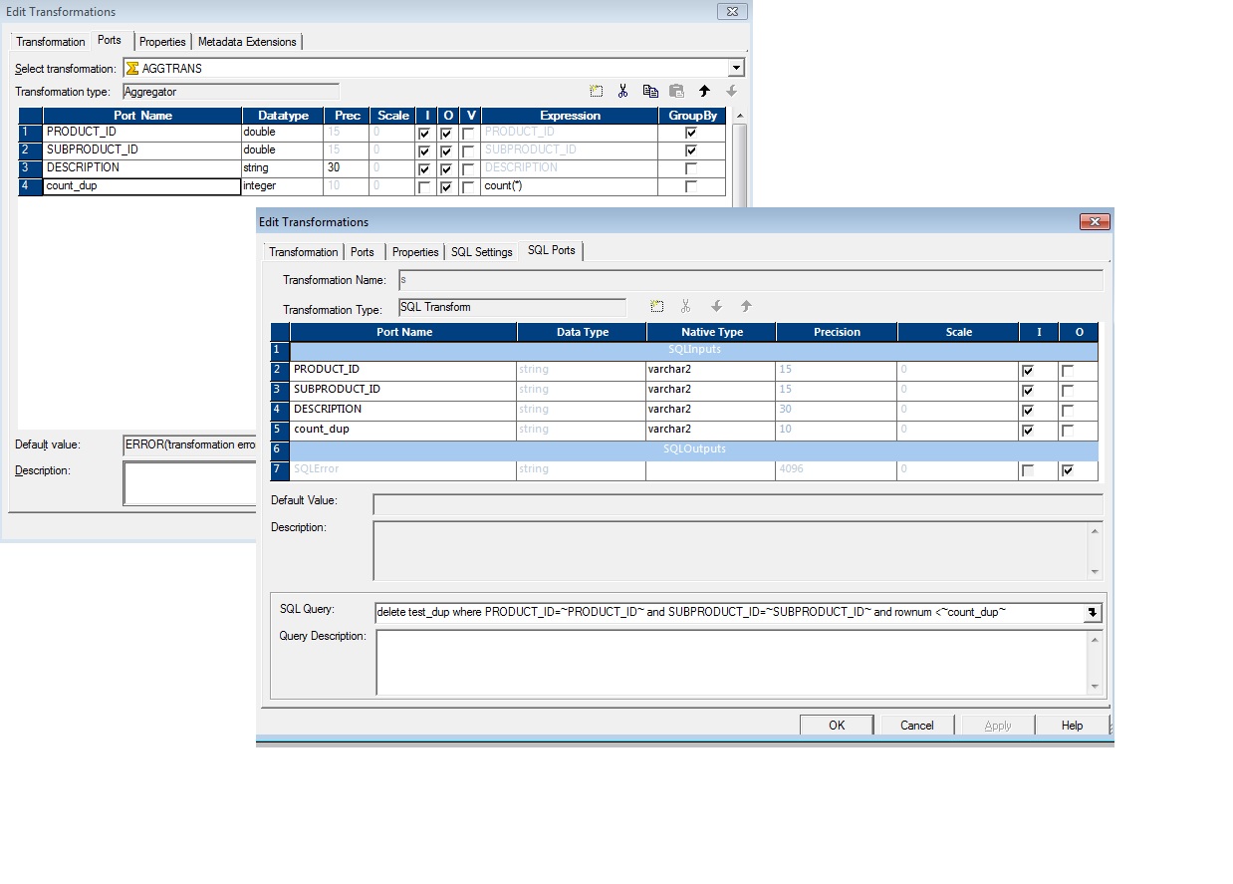This screenshot has width=1233, height=884.
Task: Toggle output checkbox for SQLError row
Action: pyautogui.click(x=1068, y=470)
